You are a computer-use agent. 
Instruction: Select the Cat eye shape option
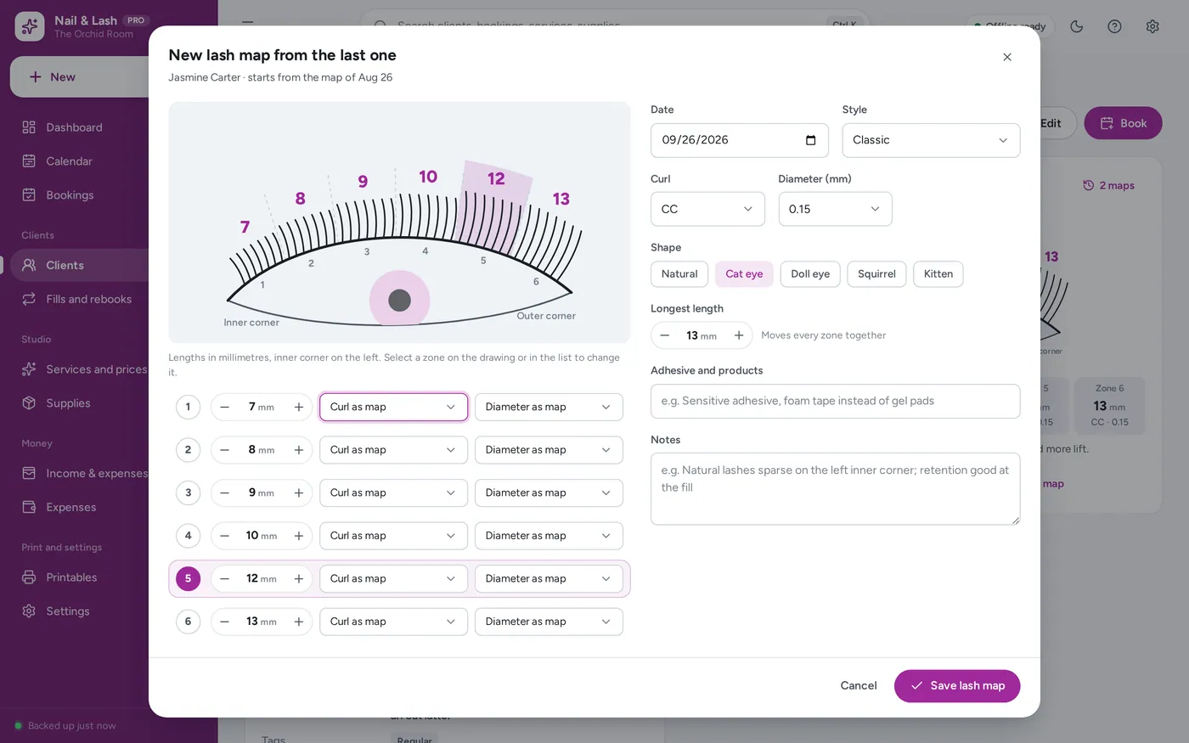(x=744, y=274)
